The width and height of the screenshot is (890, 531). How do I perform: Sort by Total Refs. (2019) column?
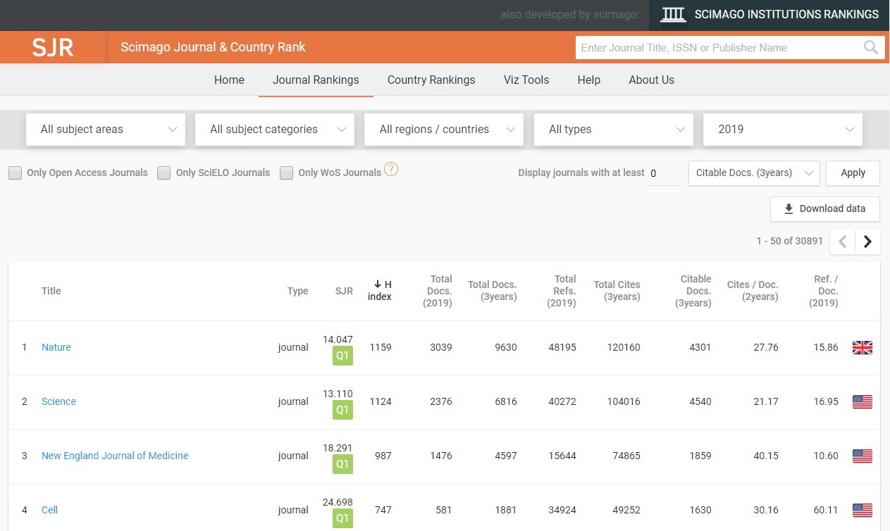pyautogui.click(x=562, y=291)
